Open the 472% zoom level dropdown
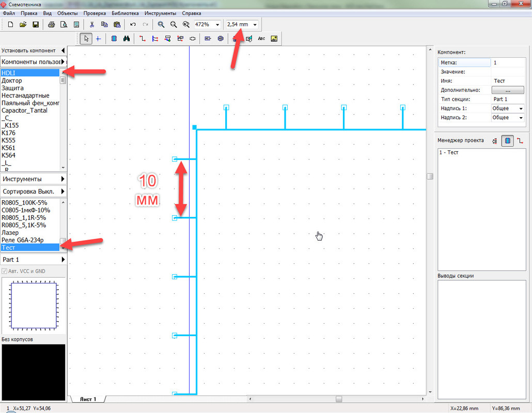 pos(217,25)
